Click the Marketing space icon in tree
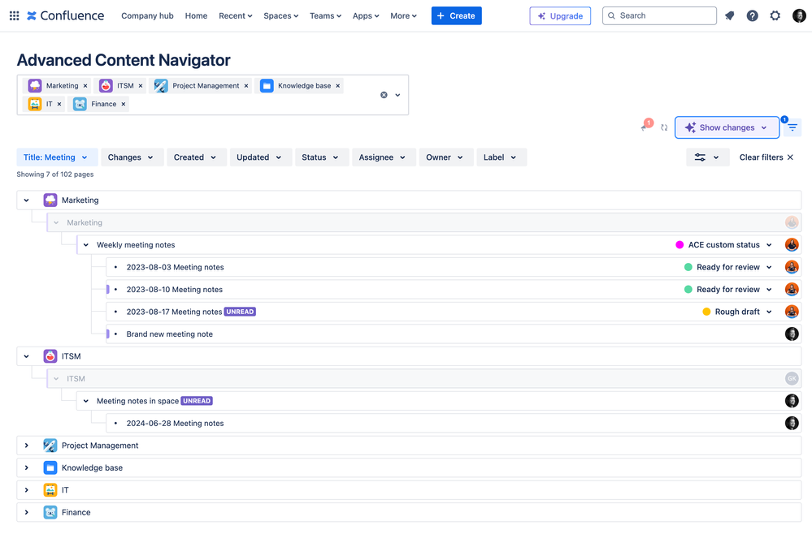The image size is (812, 534). [x=50, y=200]
